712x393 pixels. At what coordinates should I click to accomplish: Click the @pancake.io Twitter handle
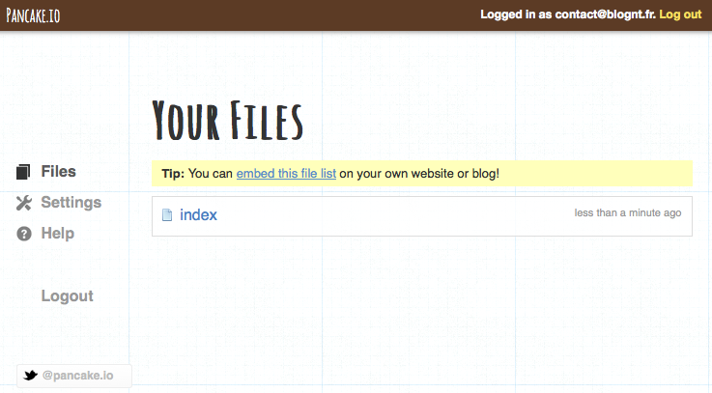point(77,376)
